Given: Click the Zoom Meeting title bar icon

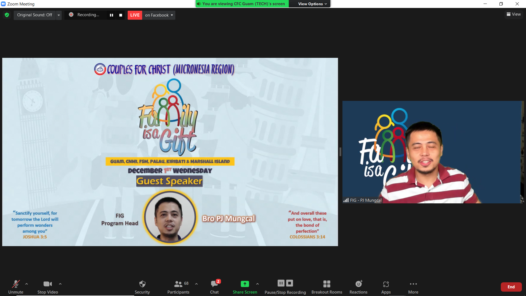Looking at the screenshot, I should pos(3,4).
